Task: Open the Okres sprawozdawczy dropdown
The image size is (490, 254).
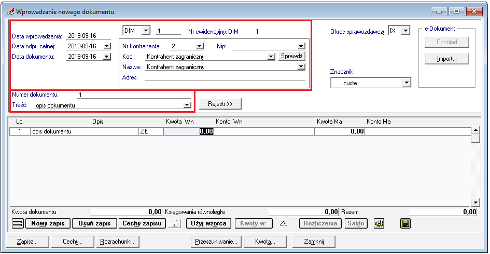Action: pyautogui.click(x=405, y=31)
